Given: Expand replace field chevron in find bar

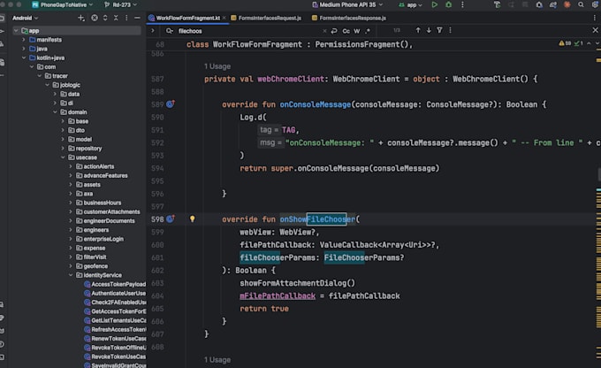Looking at the screenshot, I should (x=153, y=31).
